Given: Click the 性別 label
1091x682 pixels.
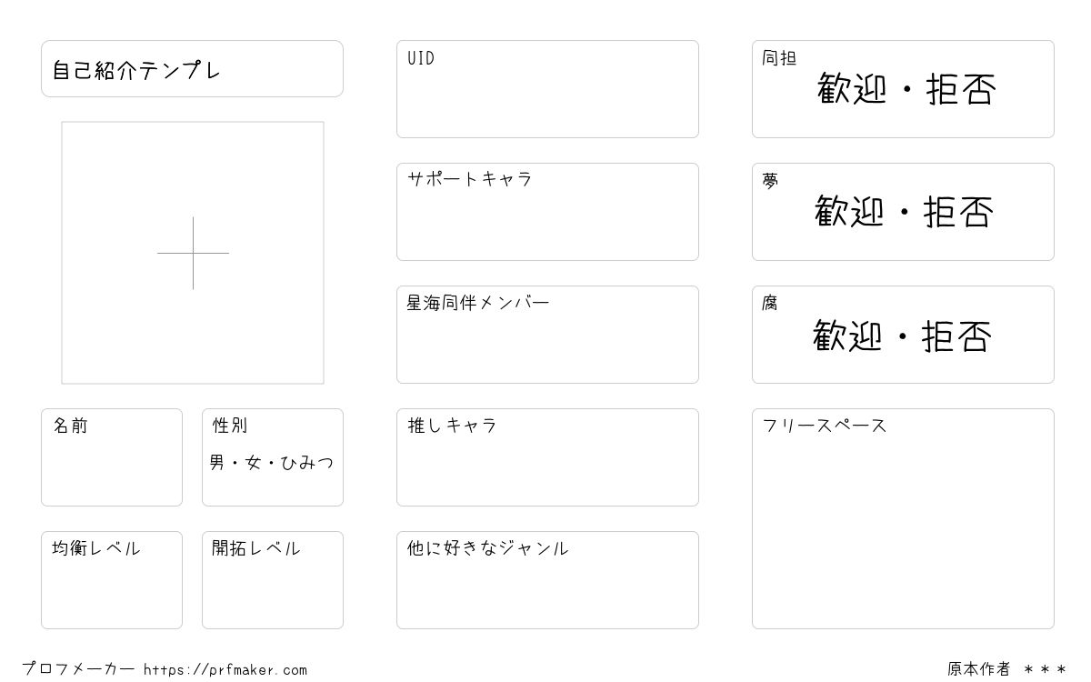Looking at the screenshot, I should tap(230, 426).
